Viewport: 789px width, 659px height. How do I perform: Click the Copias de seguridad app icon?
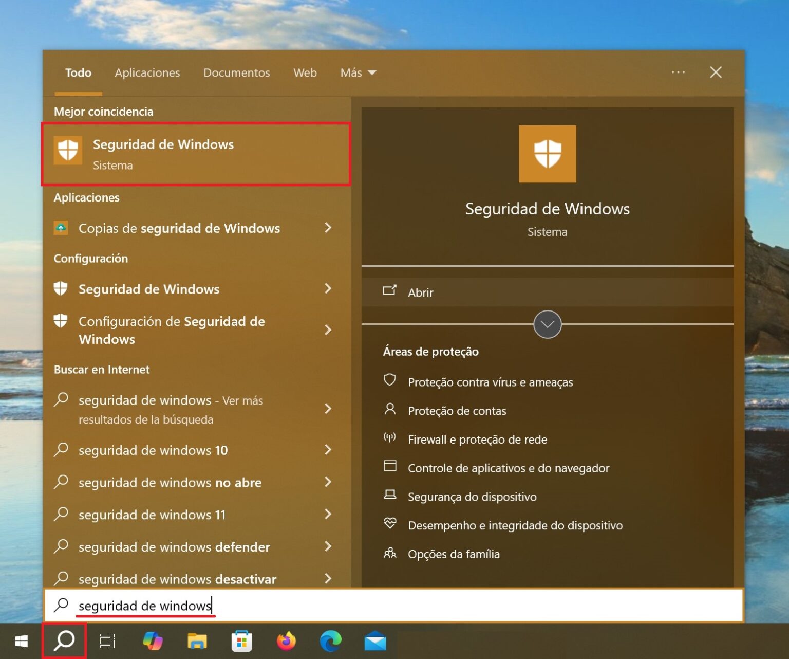coord(61,228)
